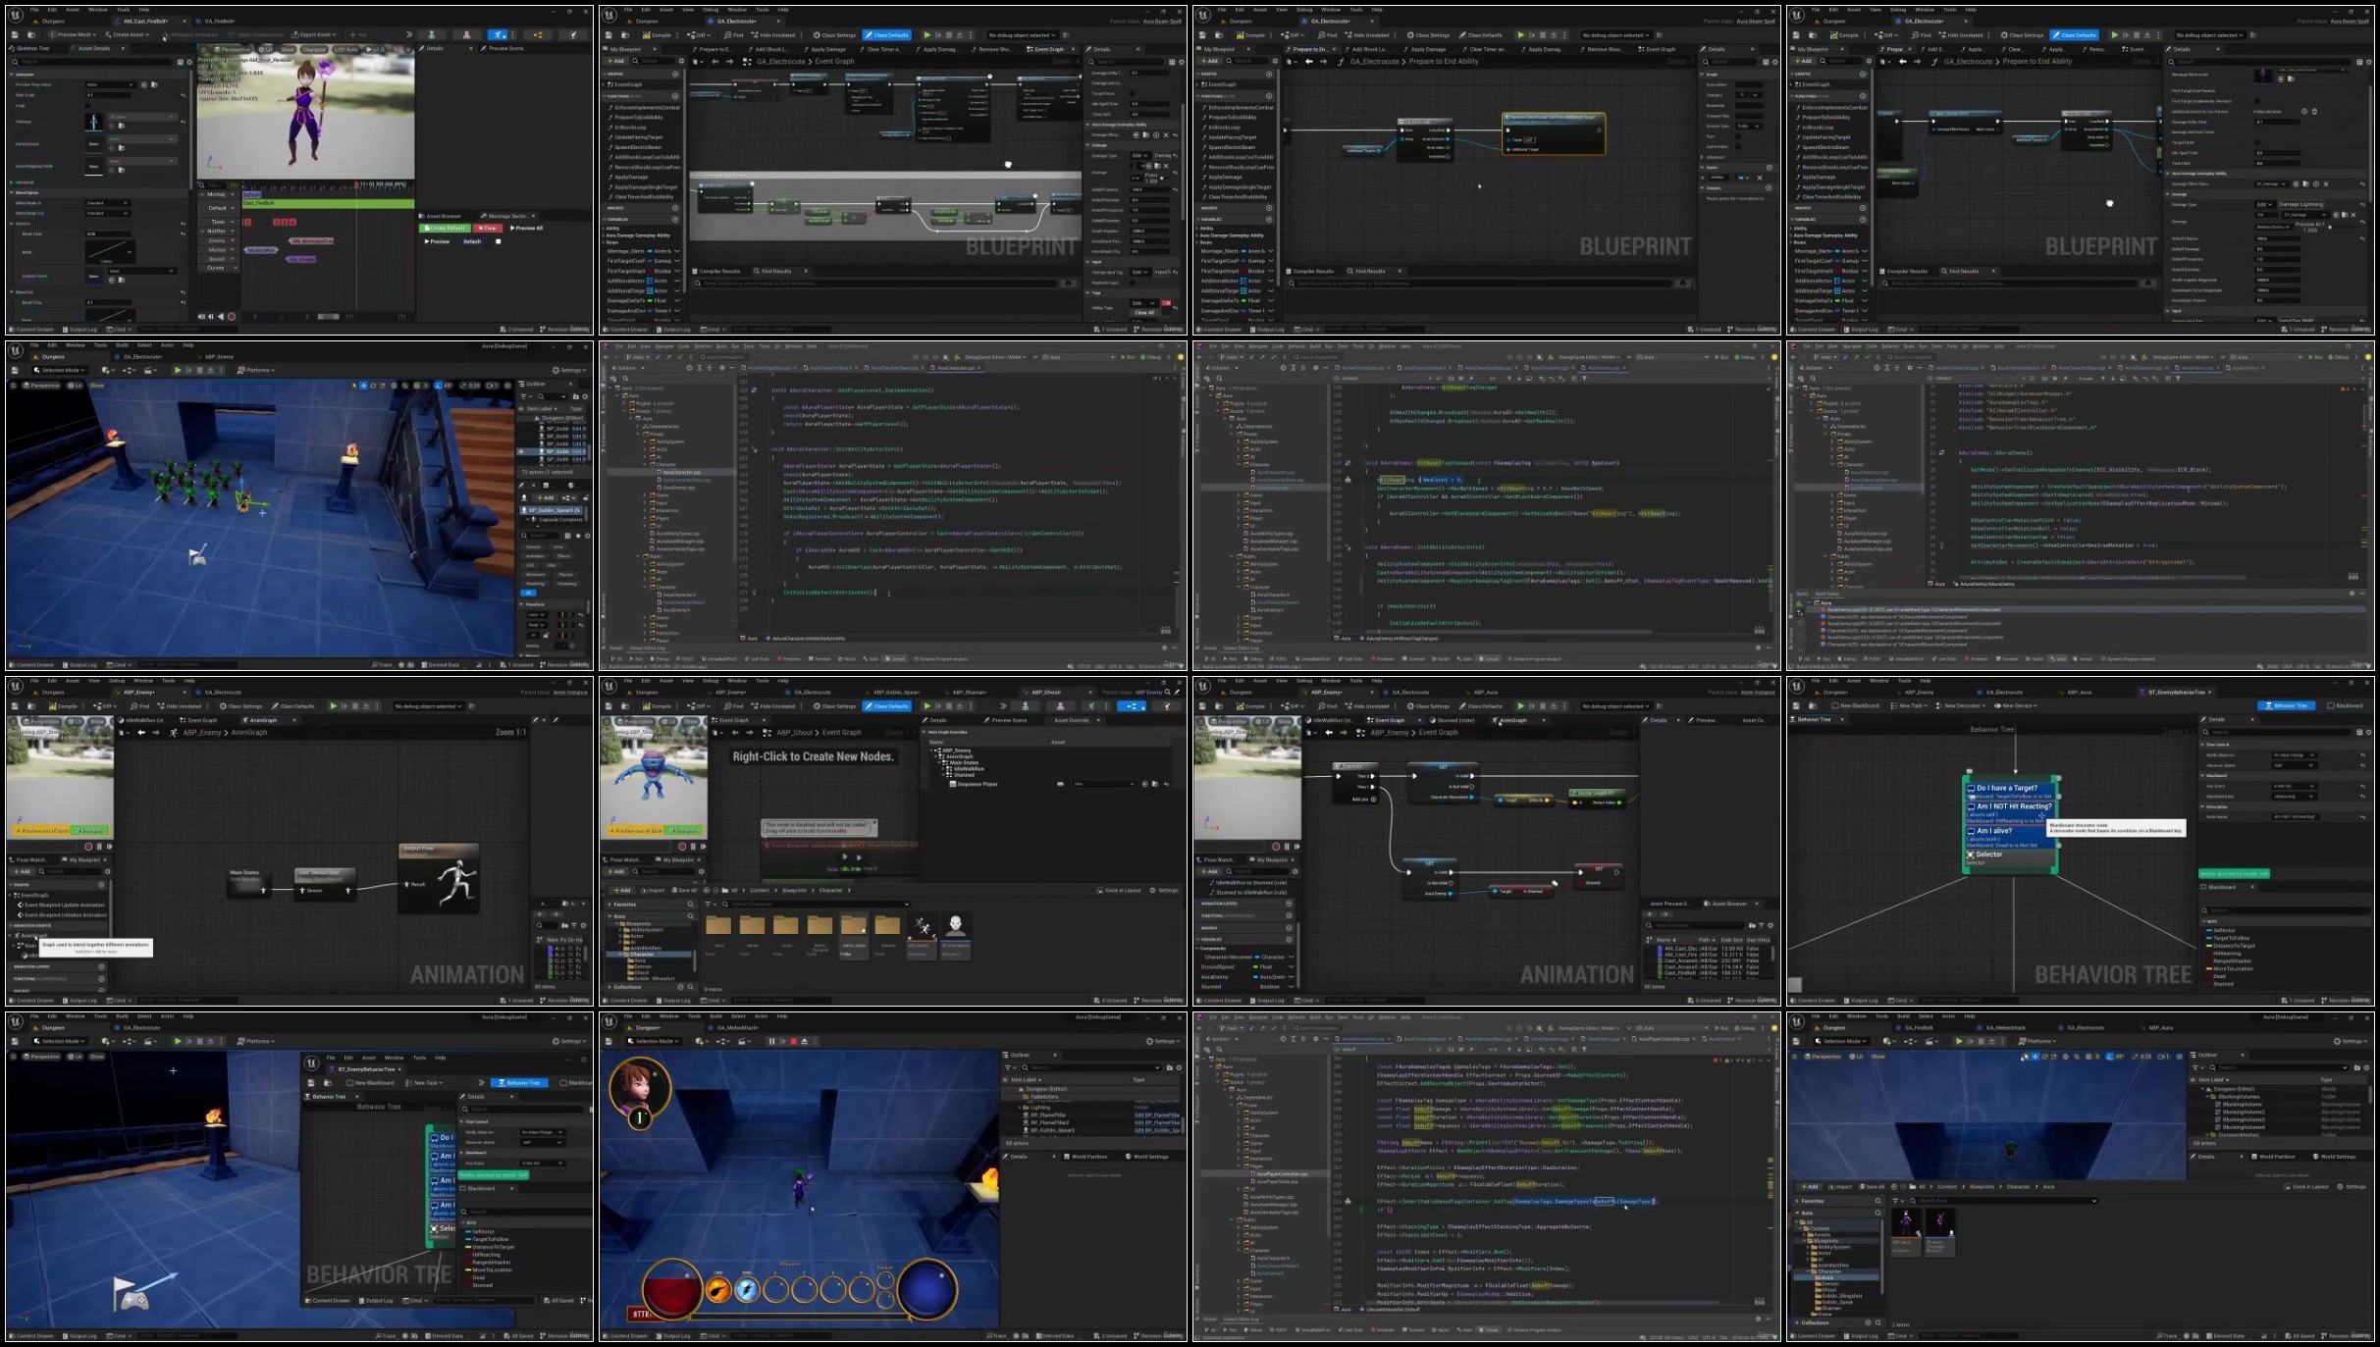Viewport: 2380px width, 1347px height.
Task: Click Clear All in GA_Electrocute Event Graph tags
Action: coord(1144,312)
